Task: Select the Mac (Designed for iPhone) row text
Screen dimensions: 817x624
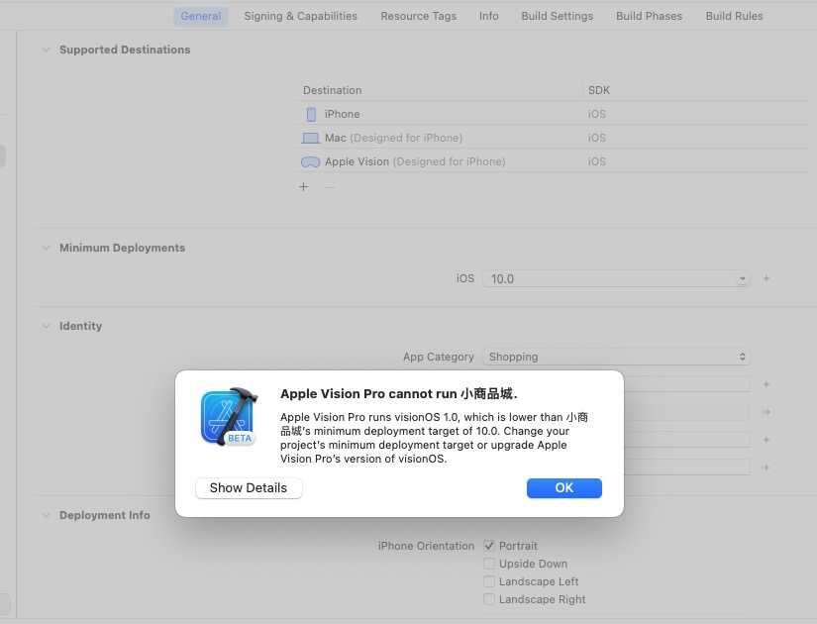Action: click(393, 138)
